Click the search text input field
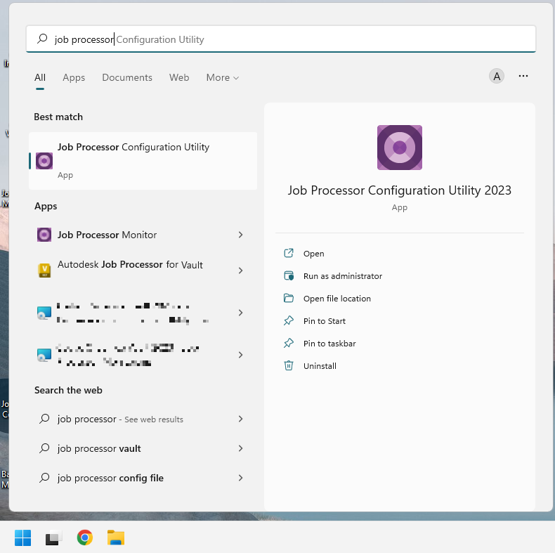Screen dimensions: 555x553 [x=281, y=39]
